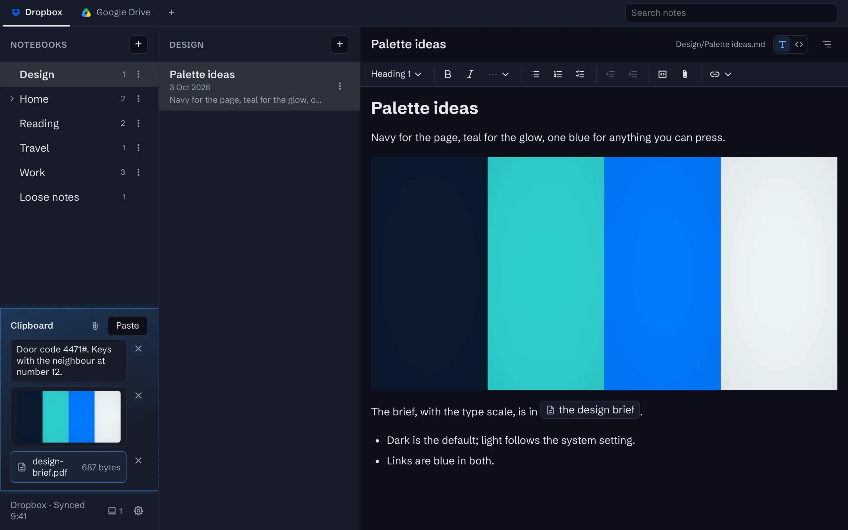Click the navy swatch in the palette image
Viewport: 848px width, 530px height.
point(429,273)
